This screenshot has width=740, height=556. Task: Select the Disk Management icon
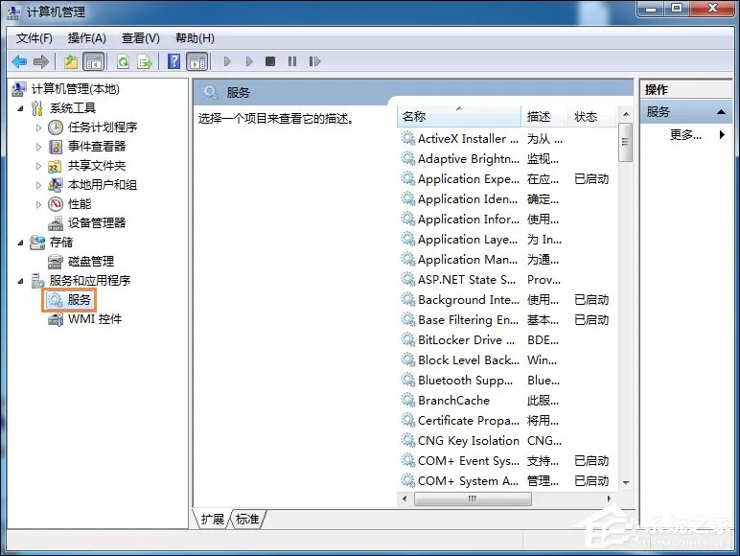pyautogui.click(x=56, y=262)
